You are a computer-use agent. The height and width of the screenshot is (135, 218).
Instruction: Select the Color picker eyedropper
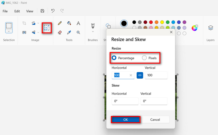coord(69,32)
